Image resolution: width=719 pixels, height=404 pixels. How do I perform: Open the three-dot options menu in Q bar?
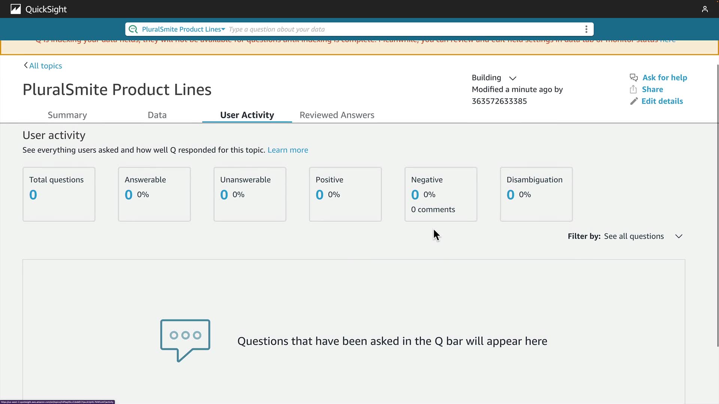pyautogui.click(x=586, y=29)
